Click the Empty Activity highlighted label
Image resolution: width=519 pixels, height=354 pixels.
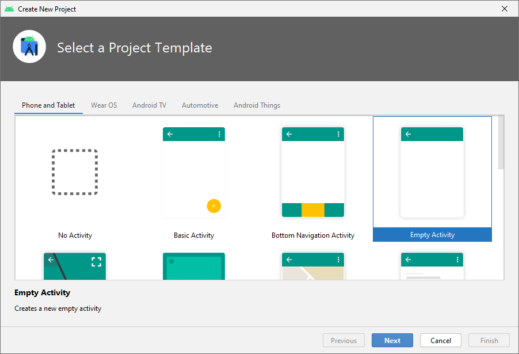point(432,235)
